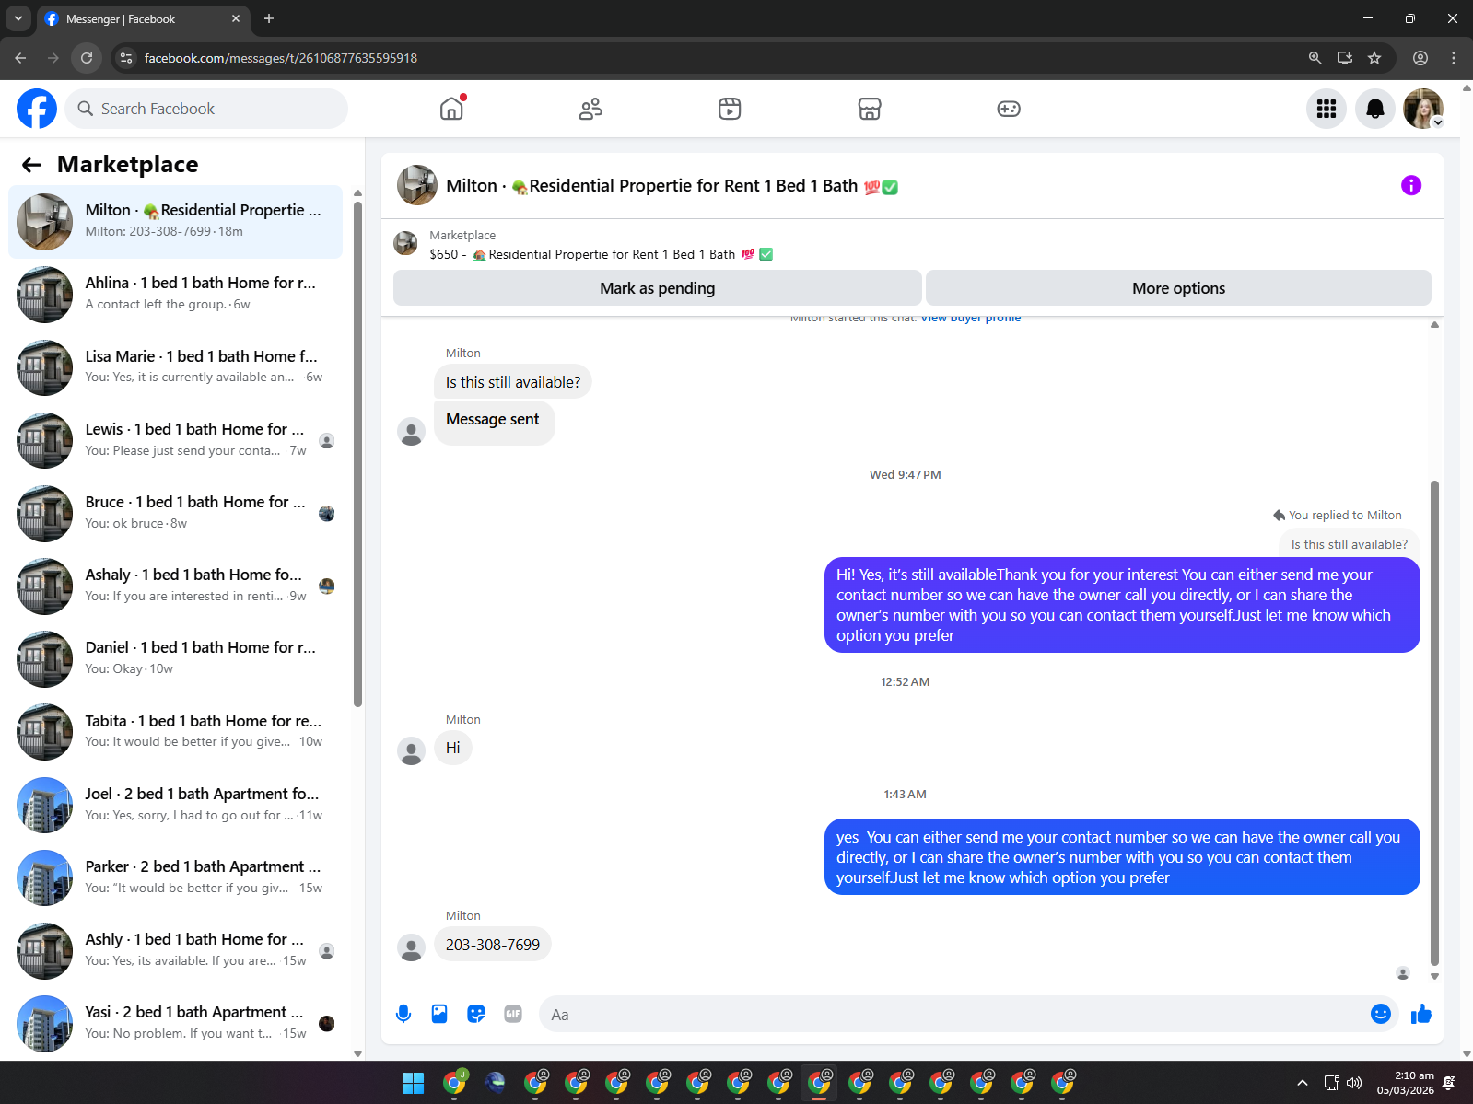Open Facebook home via the logo
Viewport: 1473px width, 1104px height.
click(37, 109)
